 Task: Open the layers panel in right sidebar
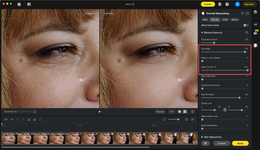255,12
